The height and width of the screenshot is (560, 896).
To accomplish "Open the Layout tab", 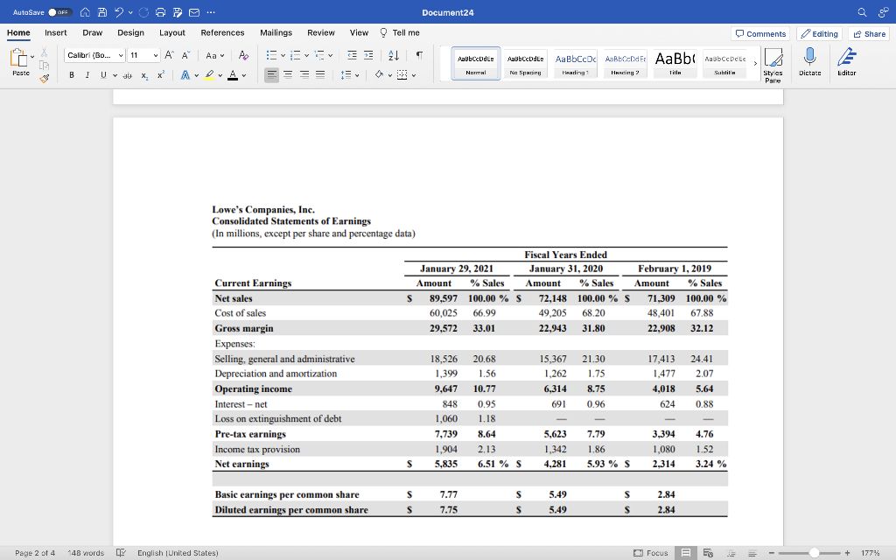I will tap(171, 32).
